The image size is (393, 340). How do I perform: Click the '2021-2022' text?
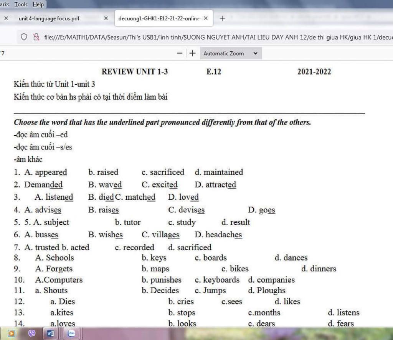(314, 72)
